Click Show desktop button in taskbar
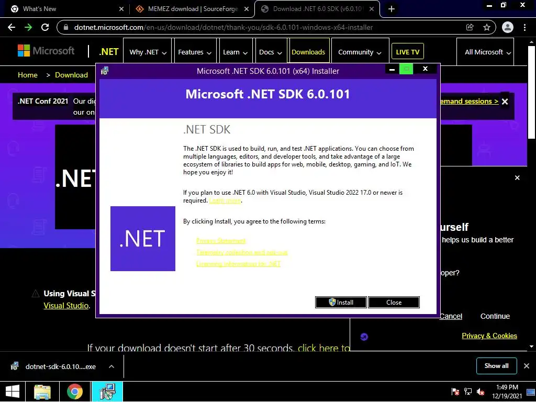This screenshot has height=402, width=536. point(531,392)
